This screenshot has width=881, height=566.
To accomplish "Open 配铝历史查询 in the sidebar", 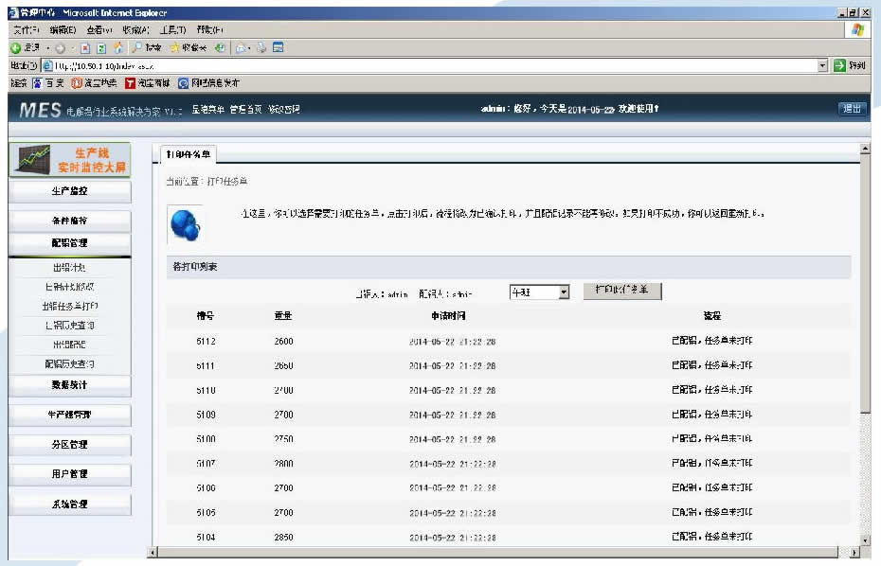I will click(x=69, y=363).
